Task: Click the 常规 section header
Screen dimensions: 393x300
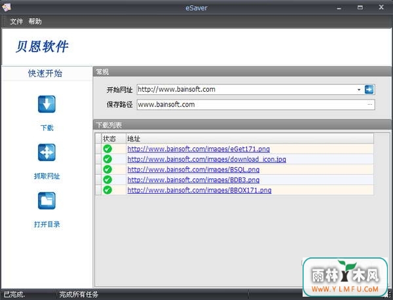Action: click(x=242, y=72)
